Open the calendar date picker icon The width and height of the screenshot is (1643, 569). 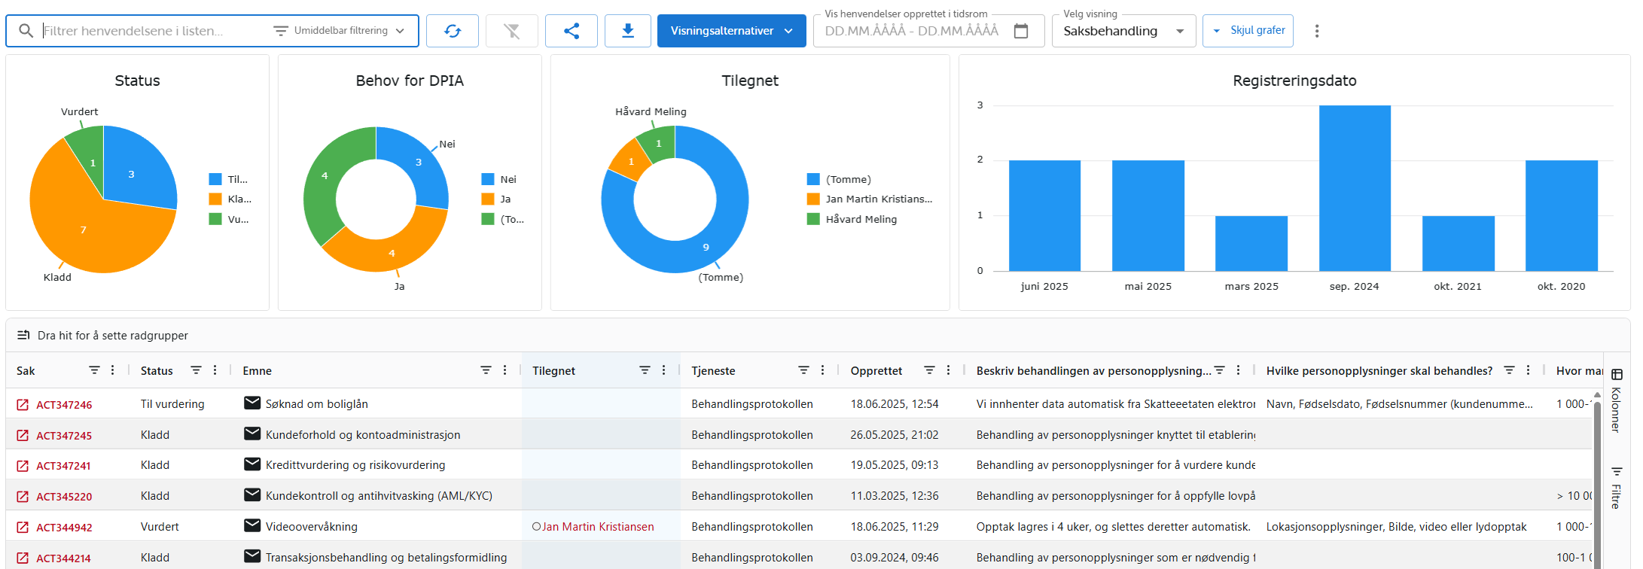[x=1020, y=31]
